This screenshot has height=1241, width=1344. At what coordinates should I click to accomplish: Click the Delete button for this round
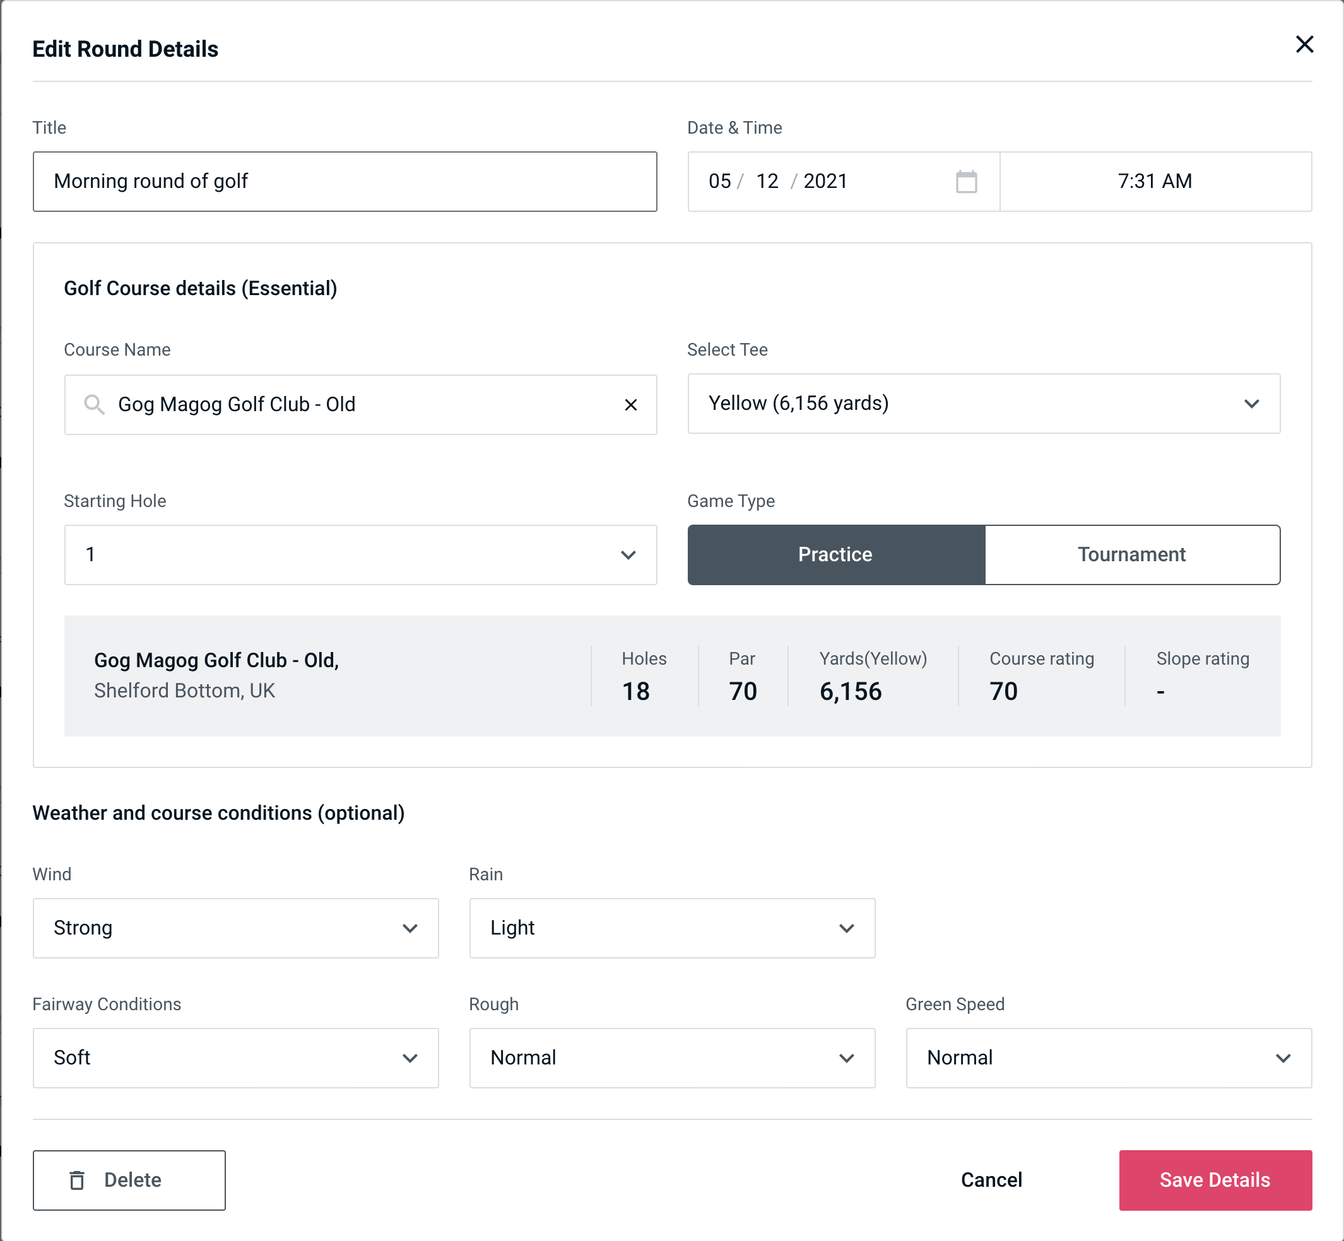point(129,1180)
